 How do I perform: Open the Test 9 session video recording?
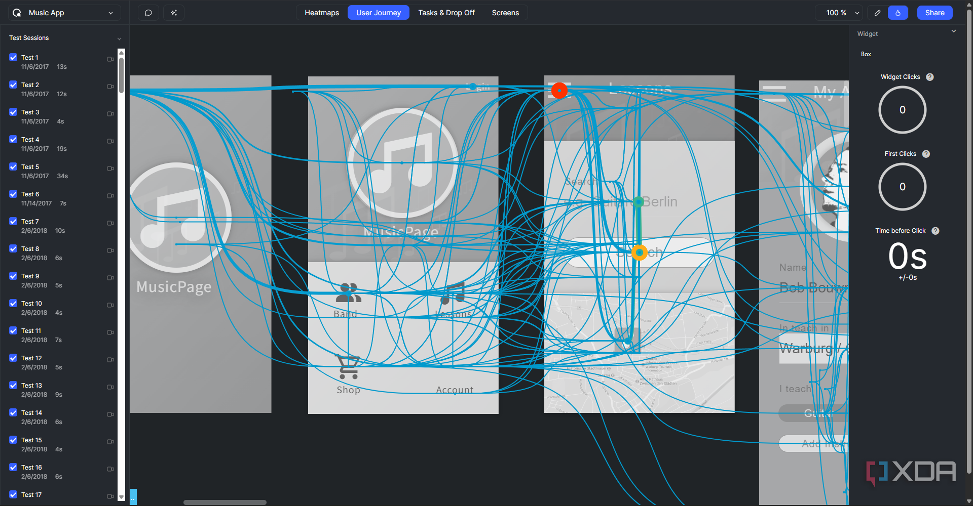(x=110, y=278)
